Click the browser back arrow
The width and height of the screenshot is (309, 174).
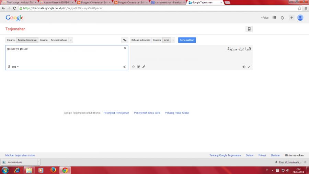coord(3,8)
